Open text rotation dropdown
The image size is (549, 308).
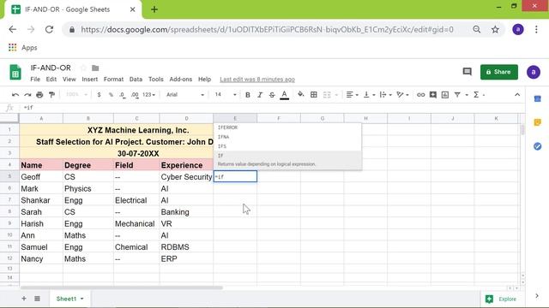(x=402, y=95)
